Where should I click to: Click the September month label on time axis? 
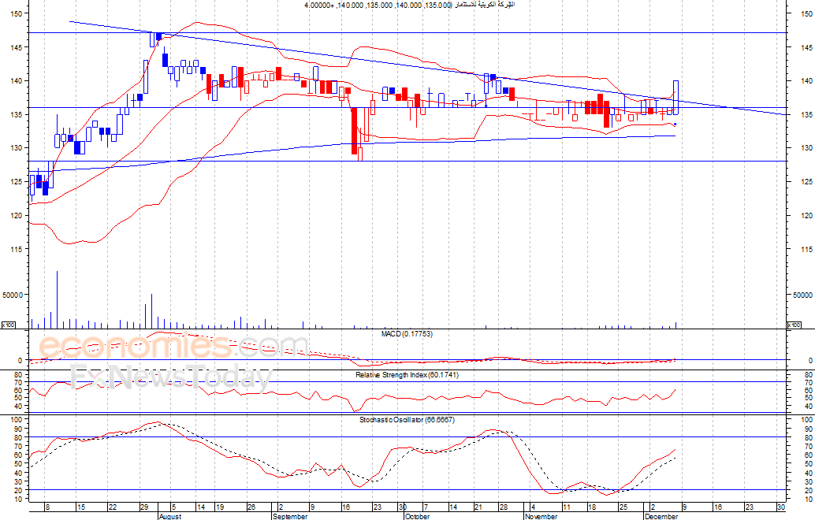click(289, 517)
